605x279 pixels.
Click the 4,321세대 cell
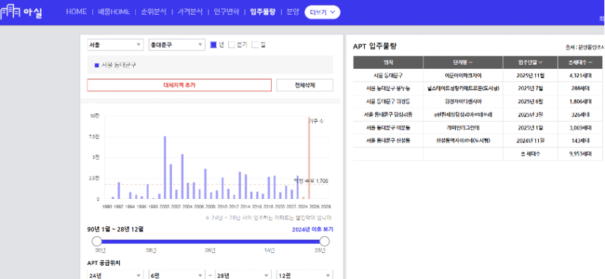580,75
